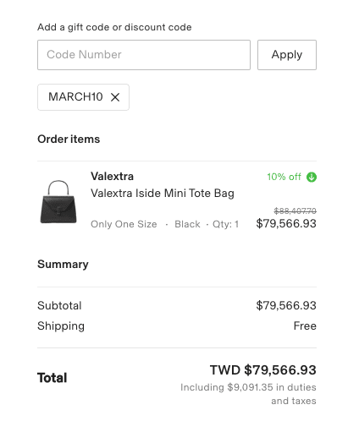Click the duties and taxes note
The image size is (348, 443).
(x=248, y=394)
